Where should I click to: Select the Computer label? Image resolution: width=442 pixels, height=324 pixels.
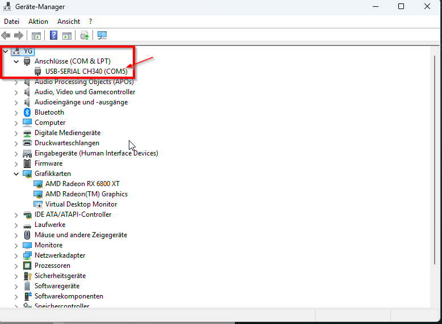(50, 123)
